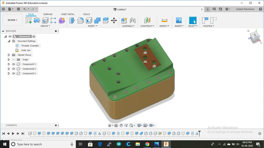Open the Help question mark icon
This screenshot has height=148, width=264.
pyautogui.click(x=261, y=9)
